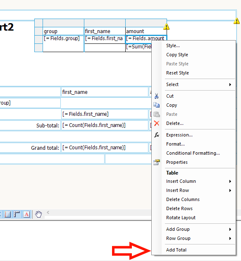
Task: Toggle the red letter A icon
Action: point(26,214)
